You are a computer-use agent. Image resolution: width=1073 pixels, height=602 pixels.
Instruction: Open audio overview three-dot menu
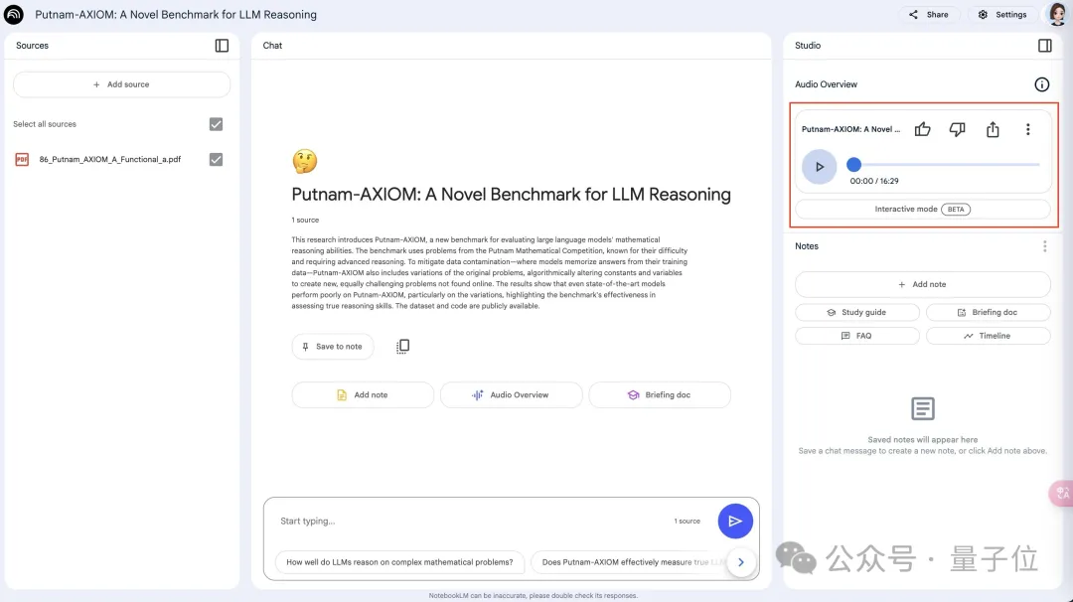1027,129
